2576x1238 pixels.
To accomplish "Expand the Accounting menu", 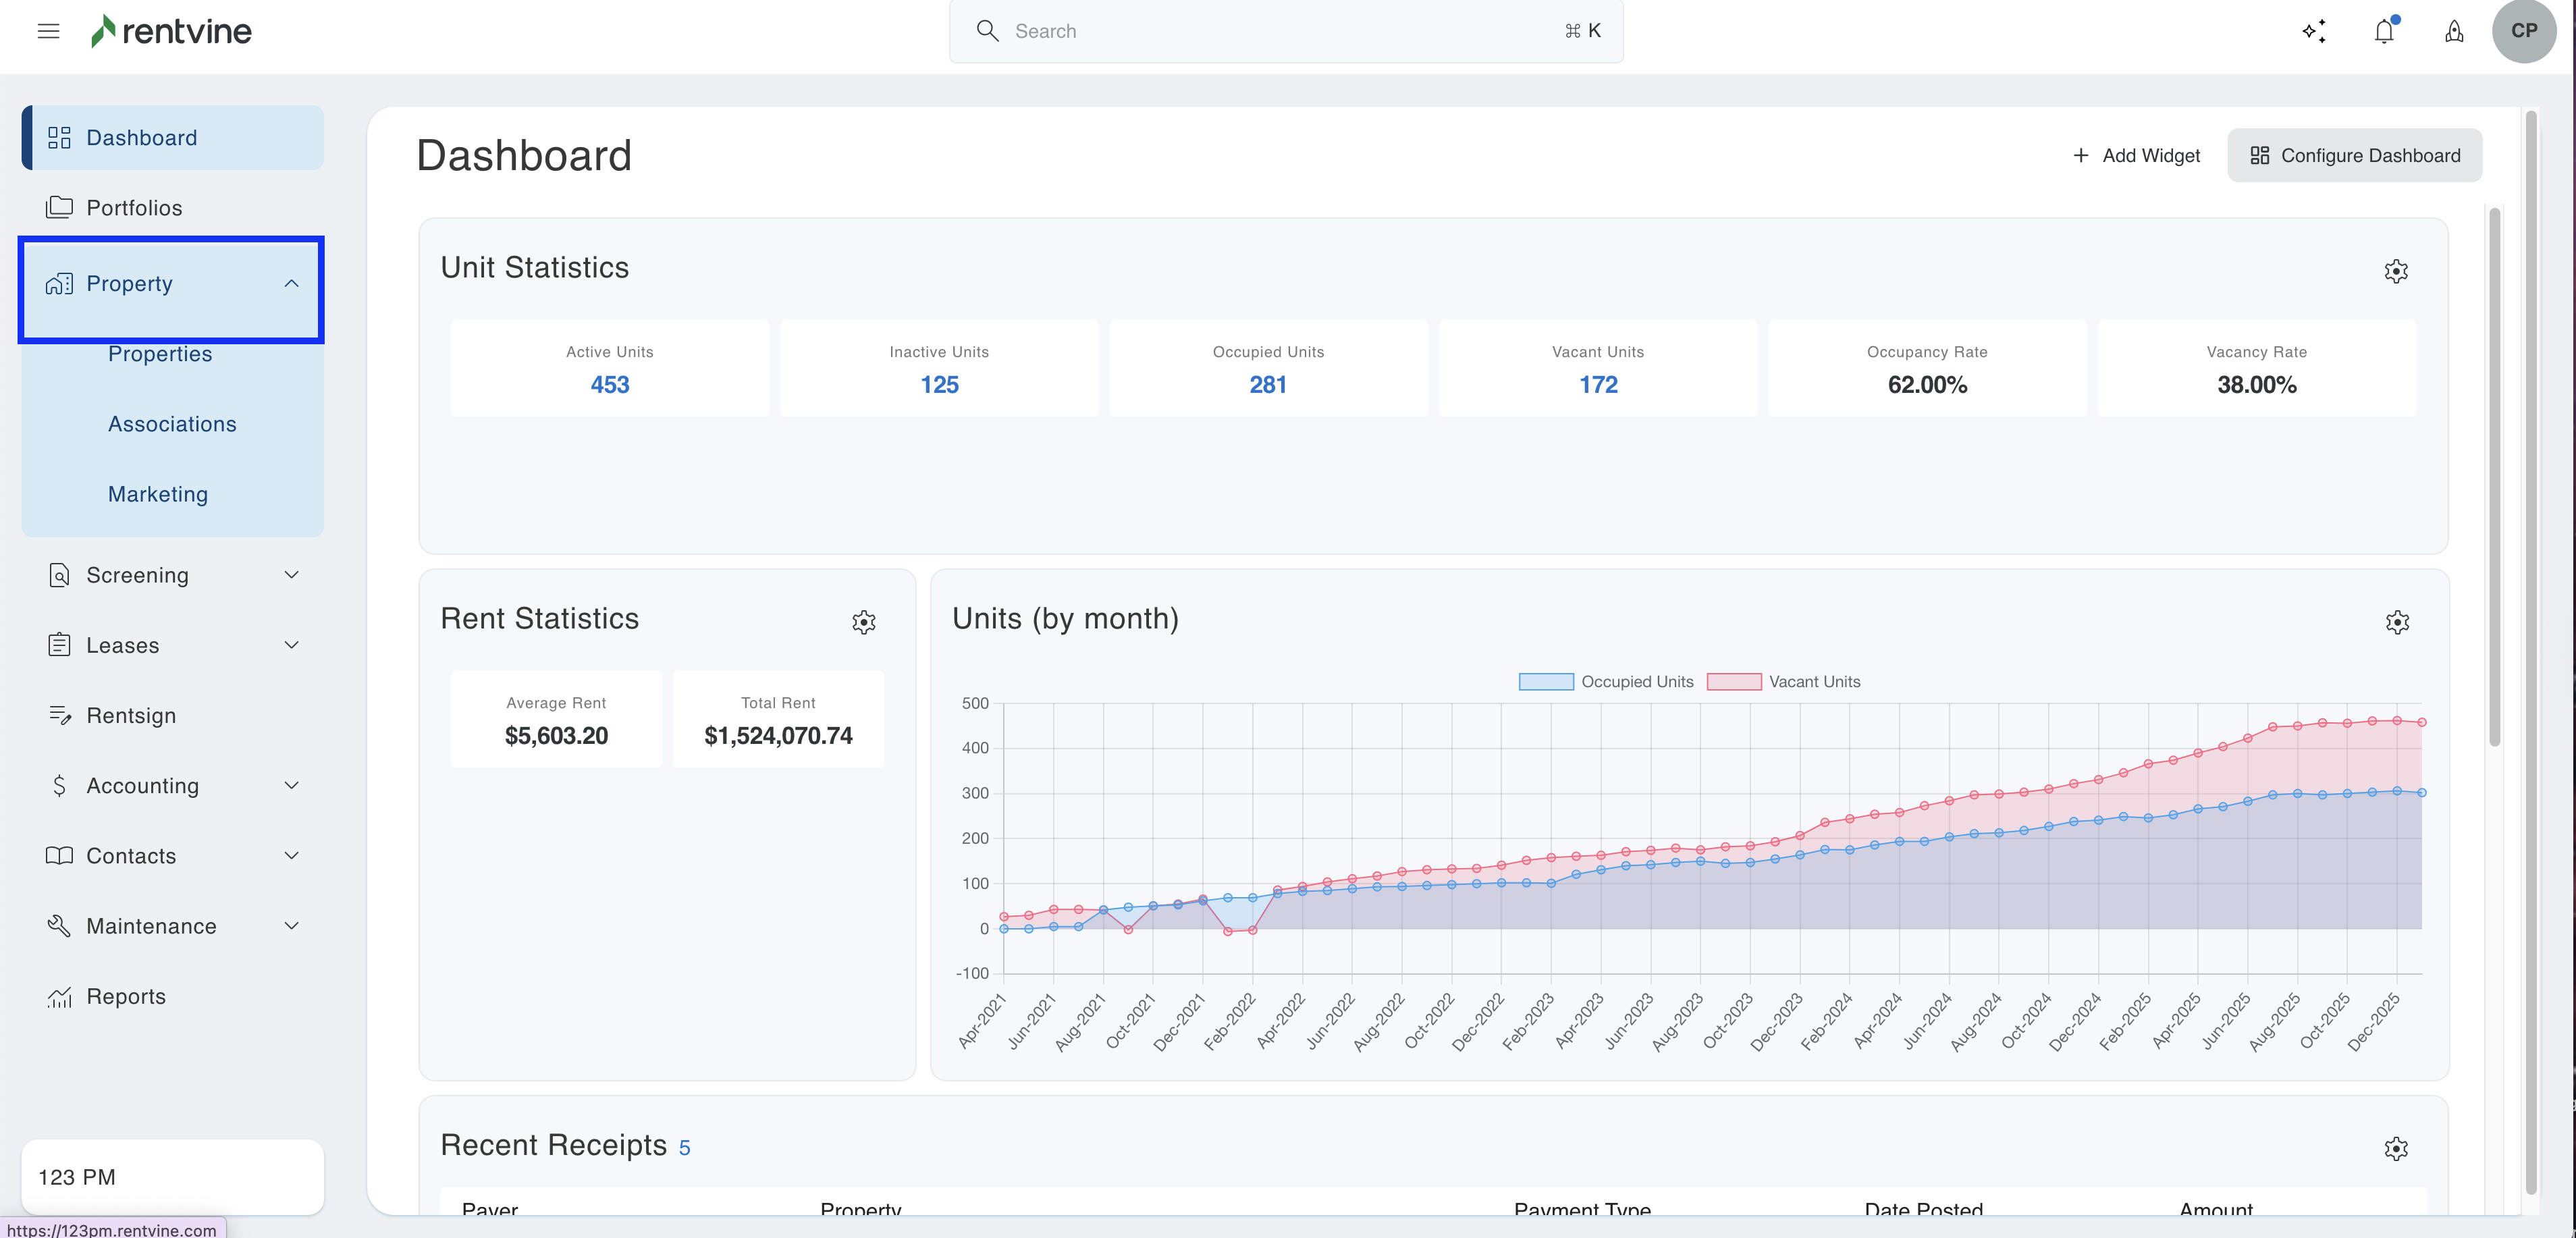I will click(x=291, y=786).
